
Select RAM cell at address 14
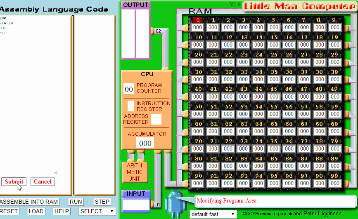(x=258, y=45)
